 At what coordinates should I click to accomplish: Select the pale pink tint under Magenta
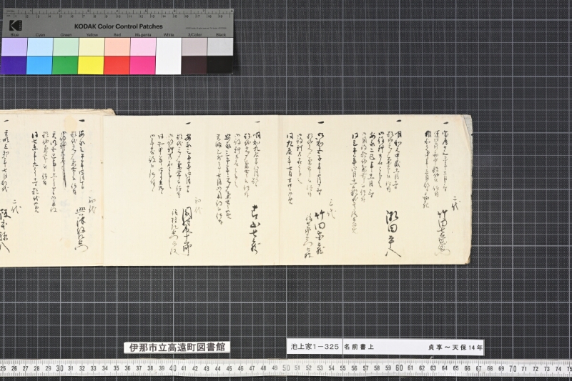click(143, 46)
